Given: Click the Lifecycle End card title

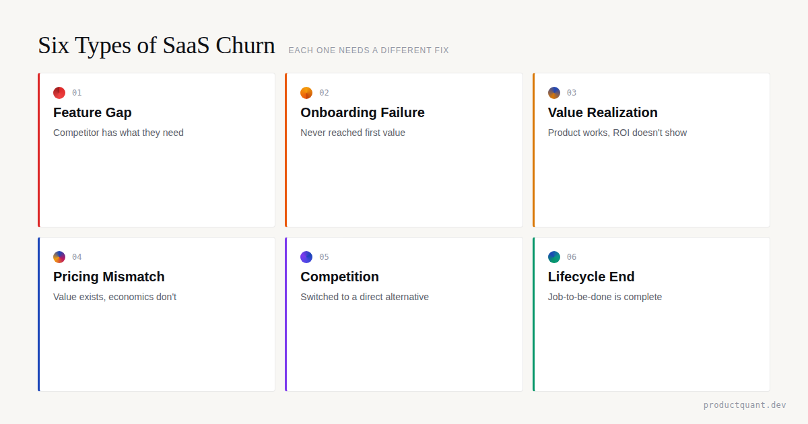Looking at the screenshot, I should click(591, 277).
